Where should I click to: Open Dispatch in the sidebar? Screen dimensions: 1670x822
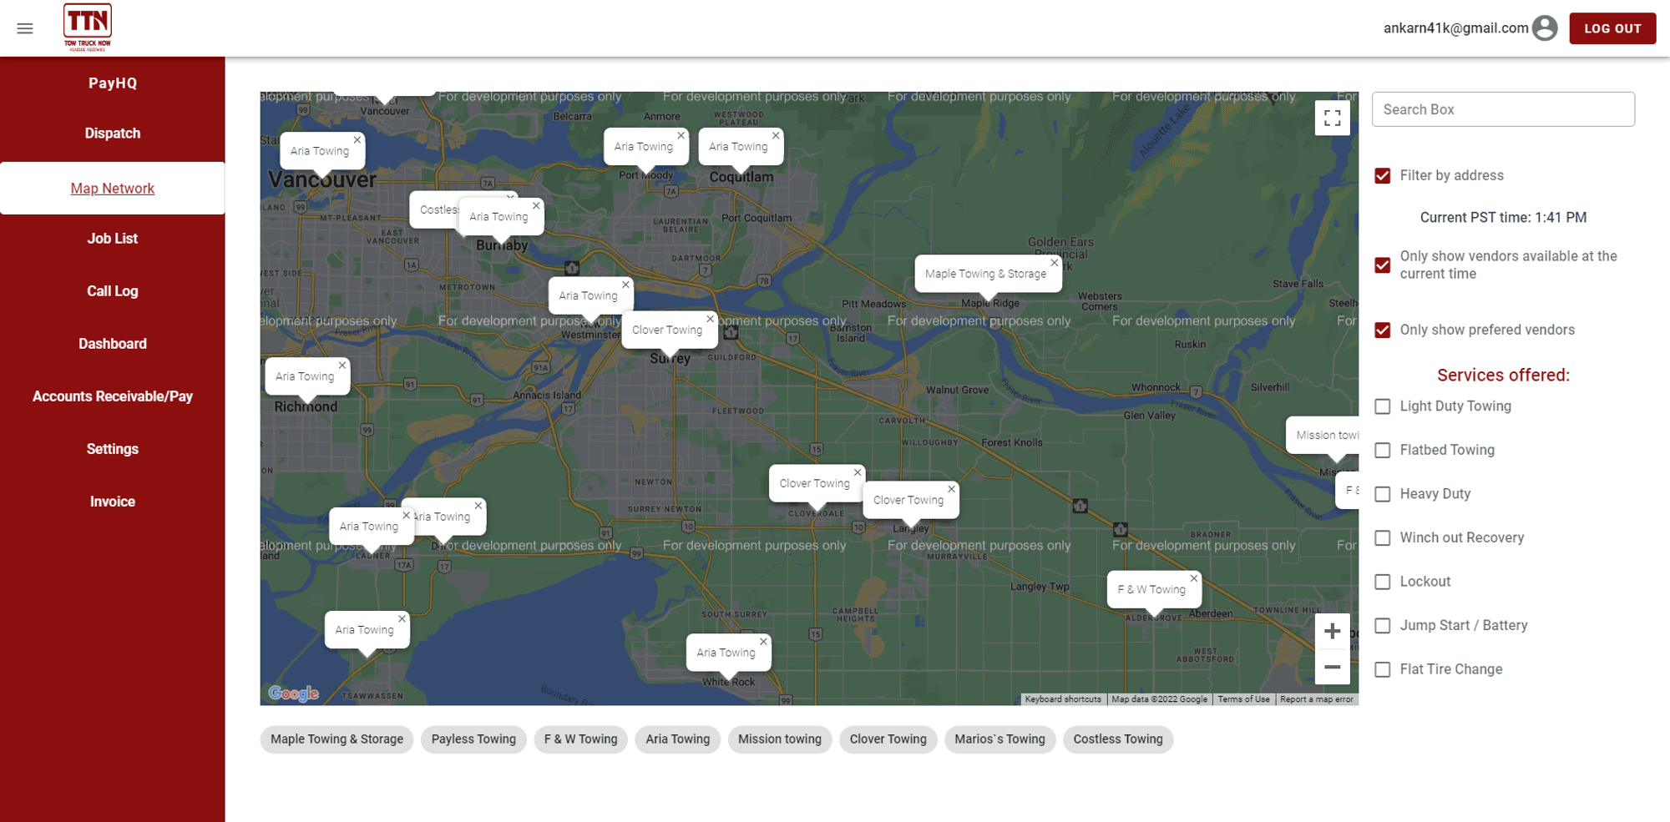pos(113,134)
